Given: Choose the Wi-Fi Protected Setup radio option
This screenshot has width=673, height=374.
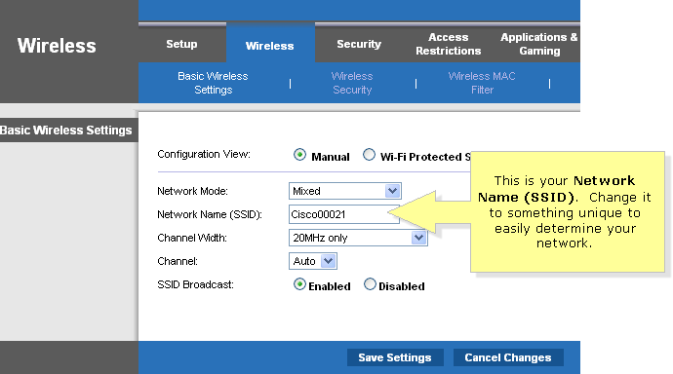Looking at the screenshot, I should pos(369,155).
